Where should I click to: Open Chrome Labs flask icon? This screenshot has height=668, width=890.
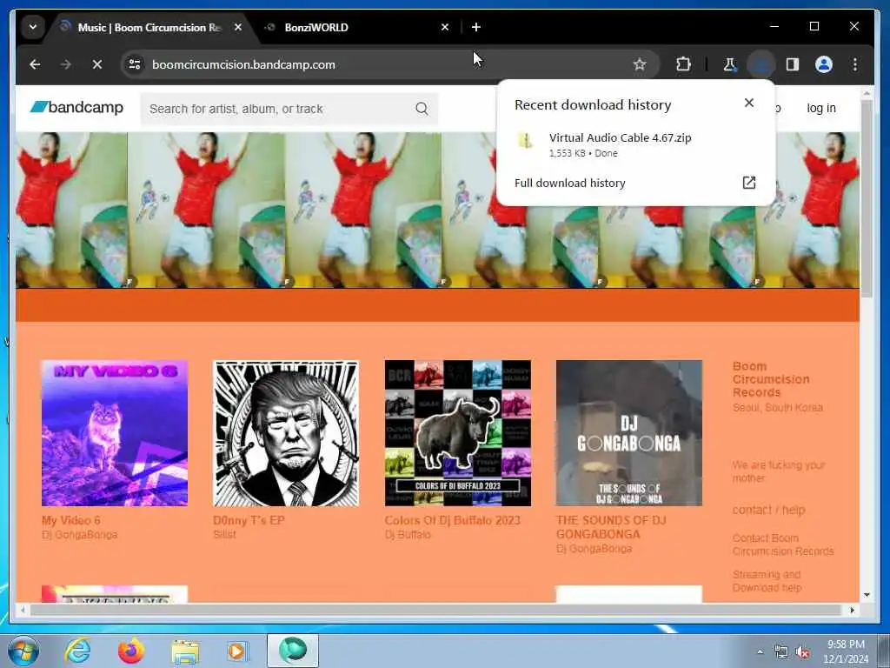(x=729, y=64)
